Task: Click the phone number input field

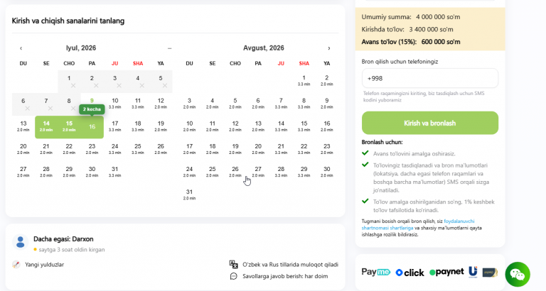Action: 430,78
